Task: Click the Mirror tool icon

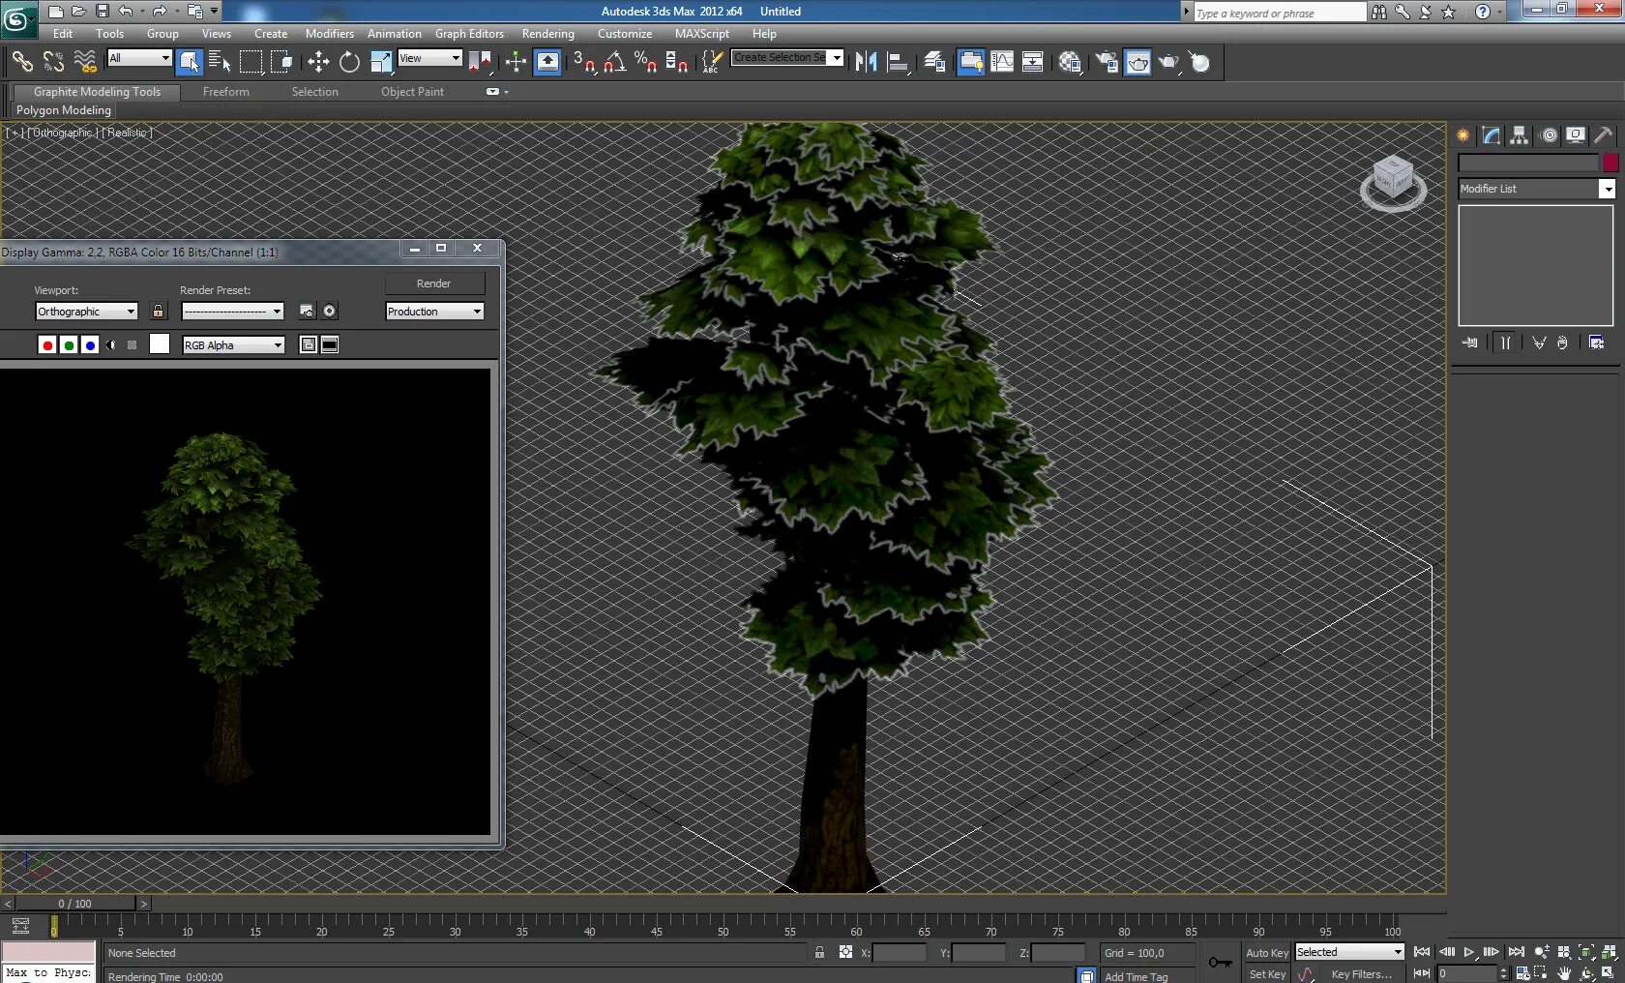Action: point(866,63)
